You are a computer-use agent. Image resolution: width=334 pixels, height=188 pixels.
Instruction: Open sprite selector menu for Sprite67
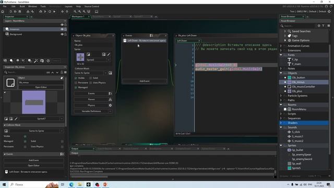pyautogui.click(x=62, y=119)
